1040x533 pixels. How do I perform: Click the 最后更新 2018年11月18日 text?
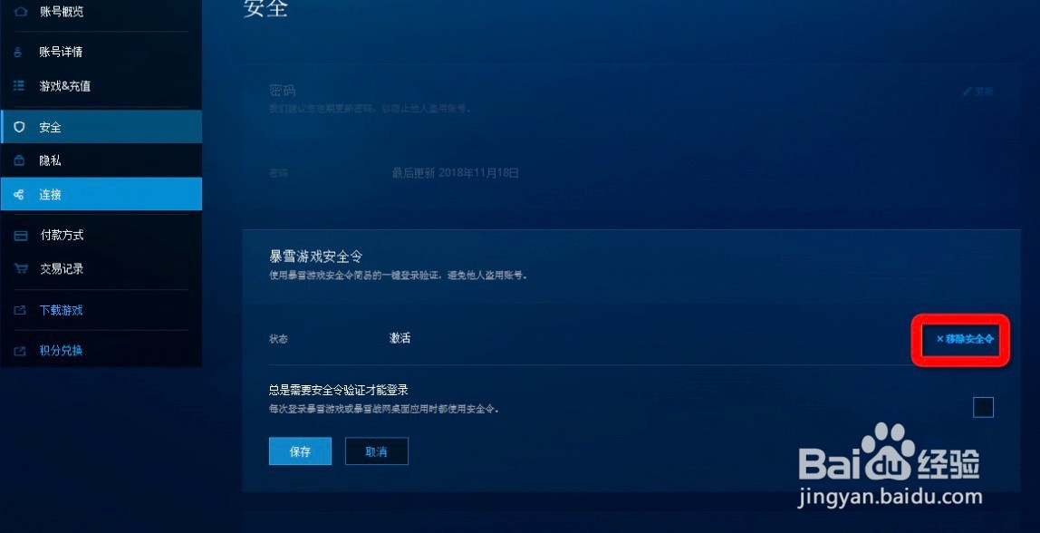(x=455, y=173)
